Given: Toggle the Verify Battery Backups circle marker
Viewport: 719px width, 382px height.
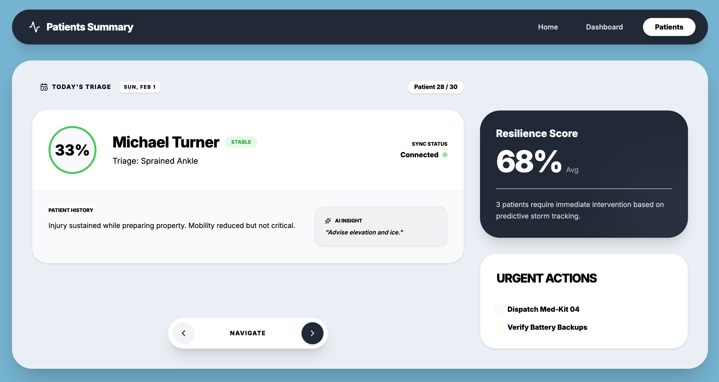Looking at the screenshot, I should point(499,327).
